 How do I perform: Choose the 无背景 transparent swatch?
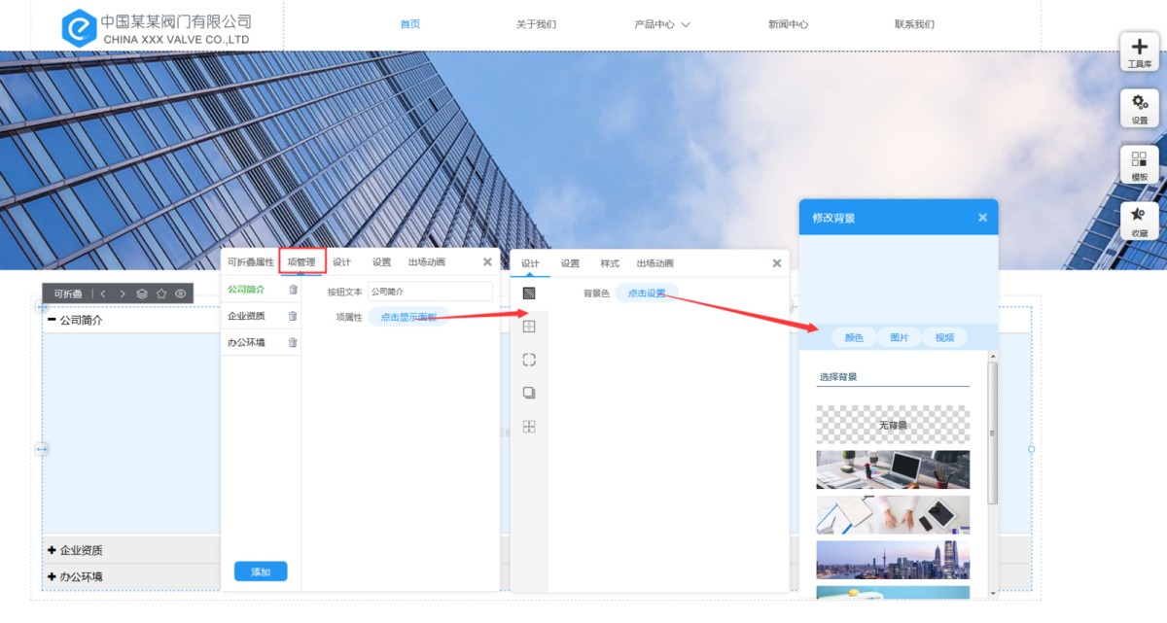coord(893,425)
